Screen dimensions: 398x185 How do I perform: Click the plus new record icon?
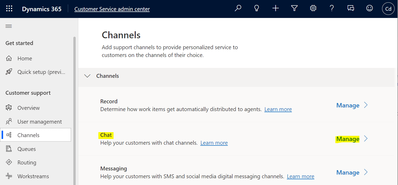(276, 9)
